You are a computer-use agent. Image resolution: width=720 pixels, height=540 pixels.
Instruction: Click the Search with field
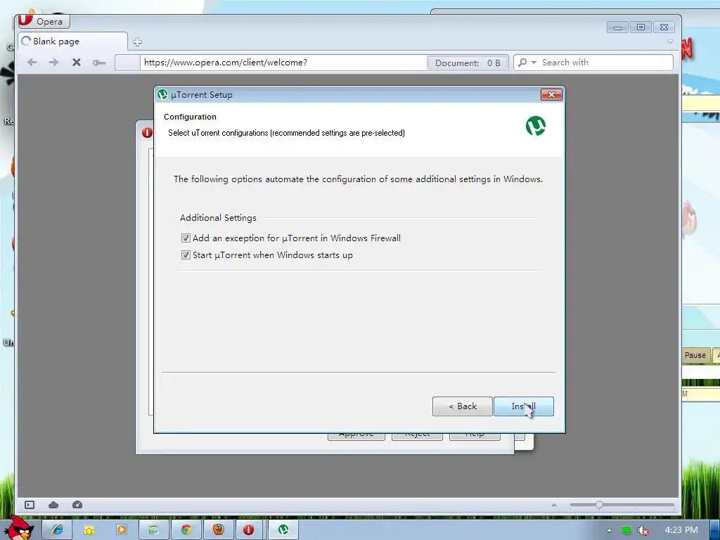tap(606, 63)
